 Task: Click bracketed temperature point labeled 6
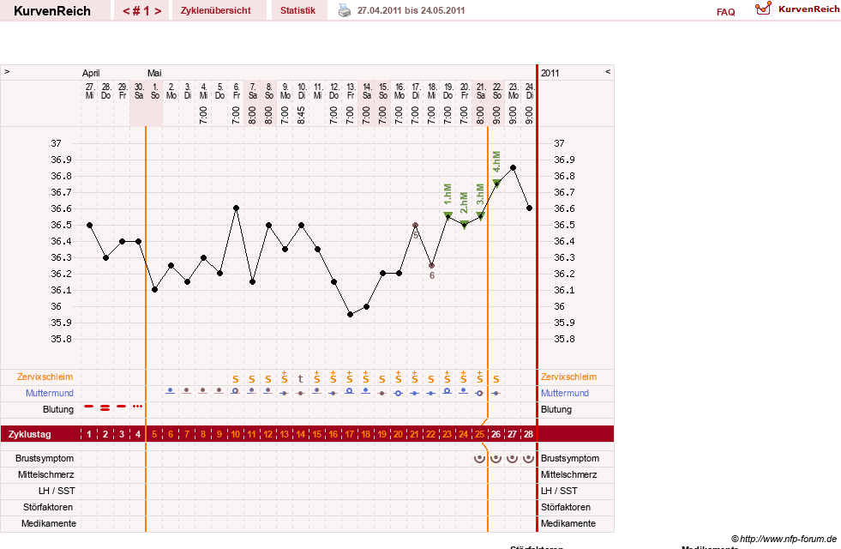432,266
